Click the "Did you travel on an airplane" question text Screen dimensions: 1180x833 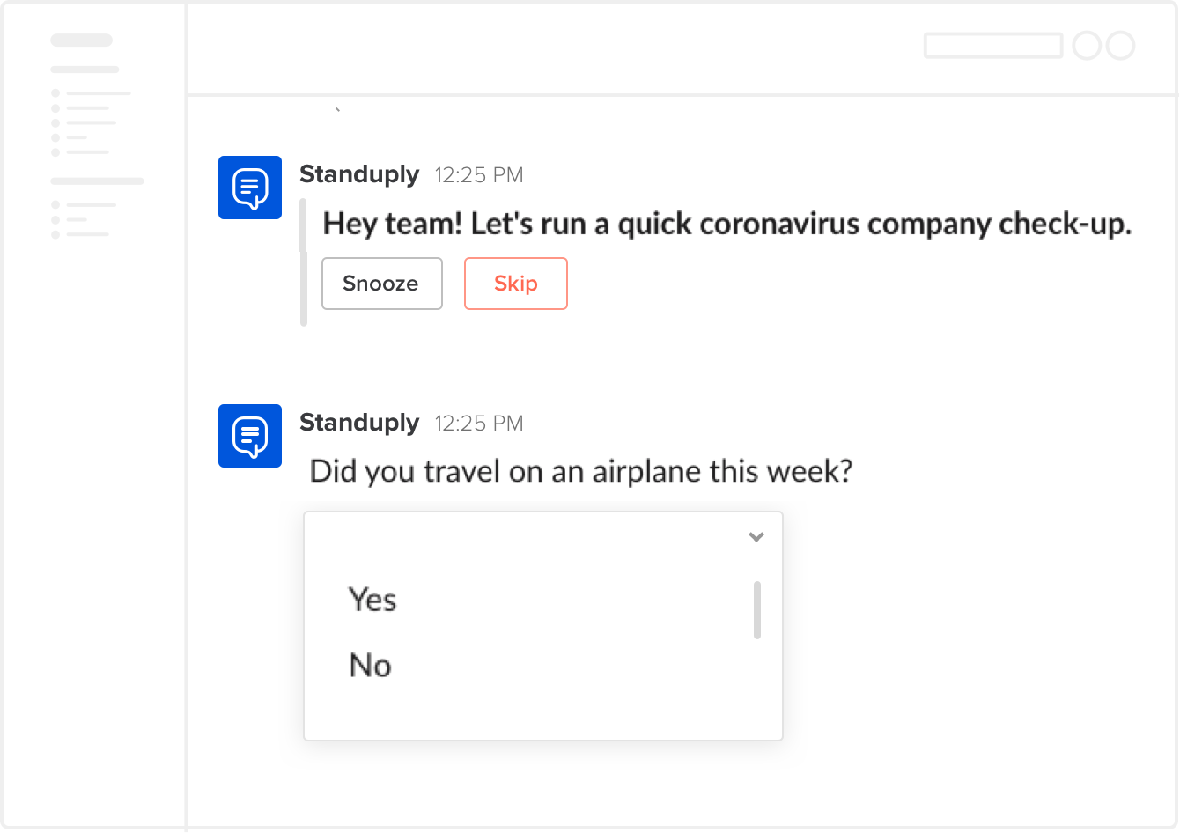[x=581, y=472]
